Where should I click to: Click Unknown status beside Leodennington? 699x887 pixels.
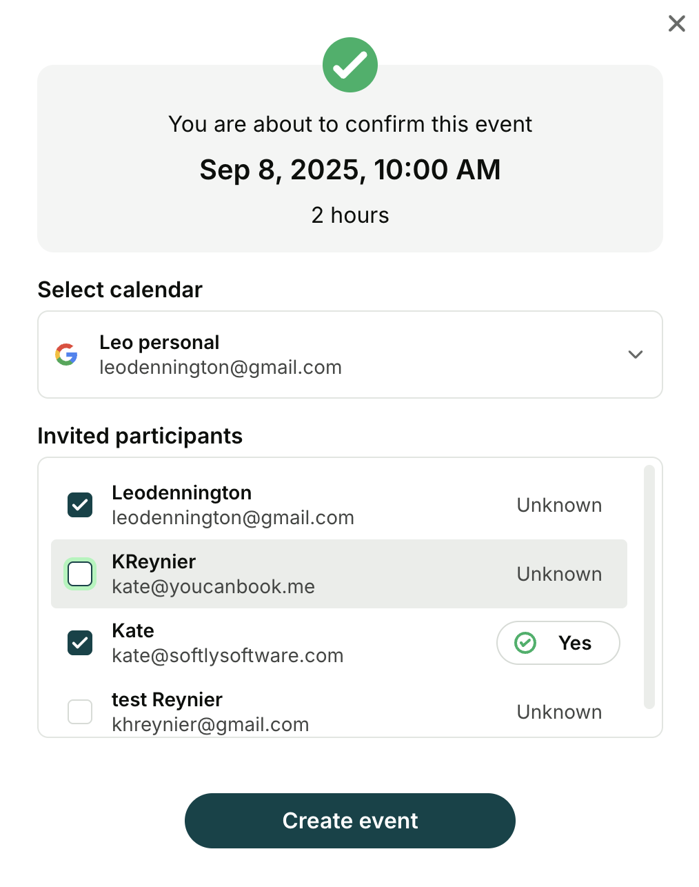pos(559,505)
